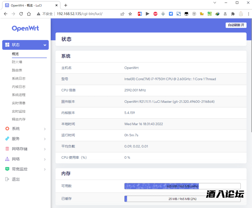This screenshot has width=252, height=208.
Task: Click the 系统 gear icon
Action: (7, 129)
